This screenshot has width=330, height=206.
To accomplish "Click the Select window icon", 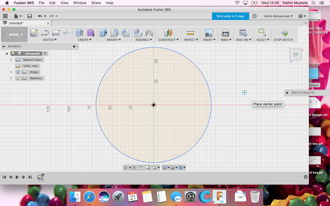I will (x=262, y=33).
